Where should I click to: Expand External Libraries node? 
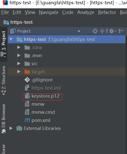click(11, 128)
